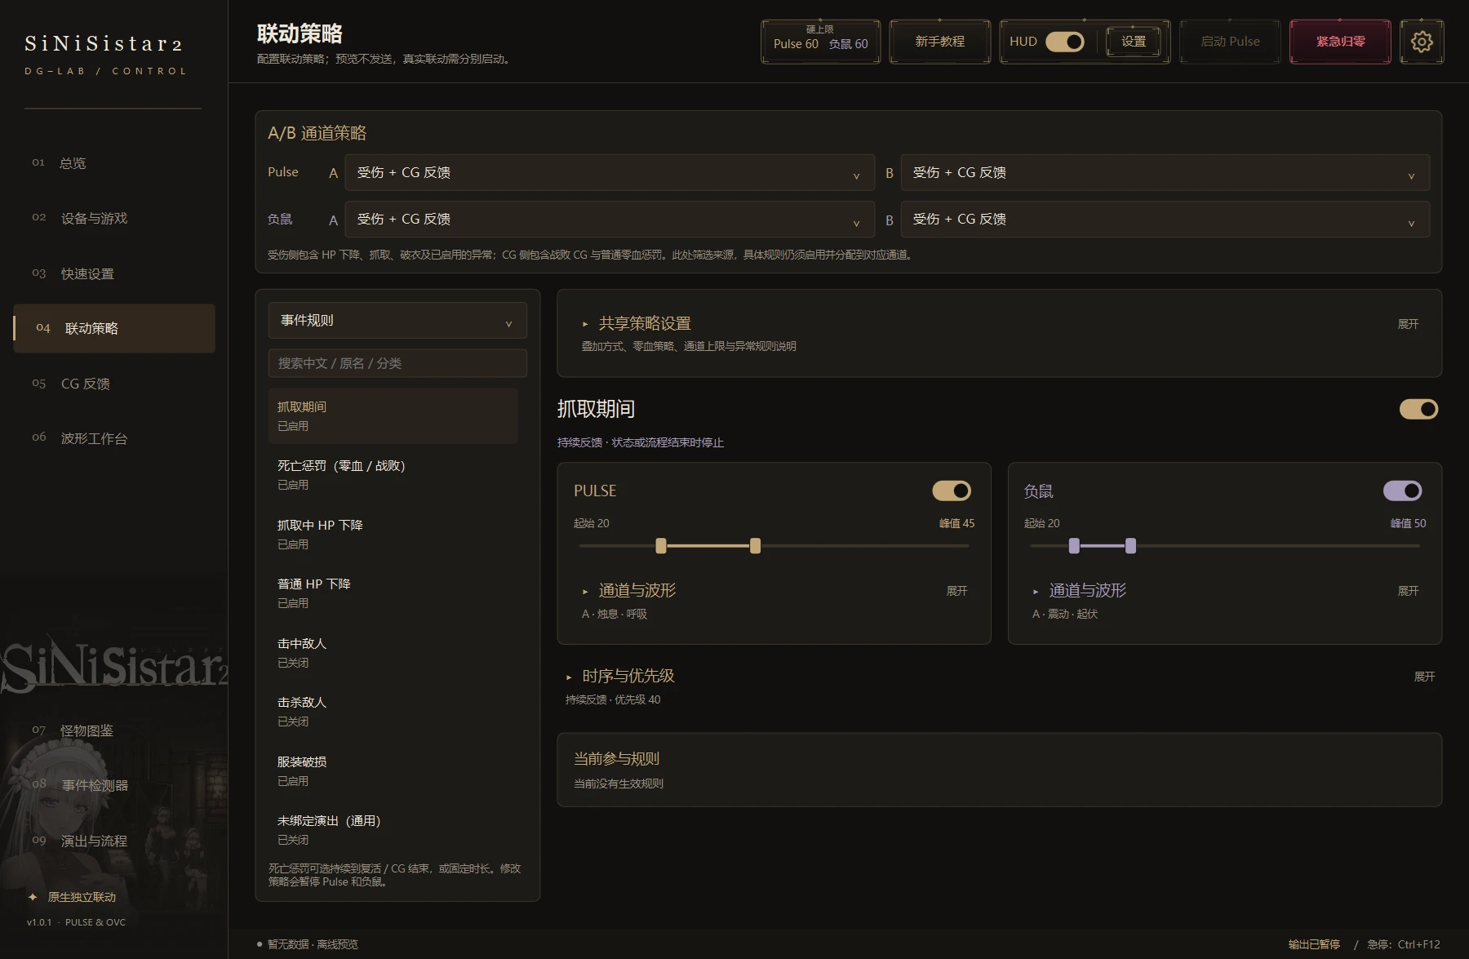Select 击中敌人 rule
This screenshot has height=959, width=1469.
[x=393, y=652]
